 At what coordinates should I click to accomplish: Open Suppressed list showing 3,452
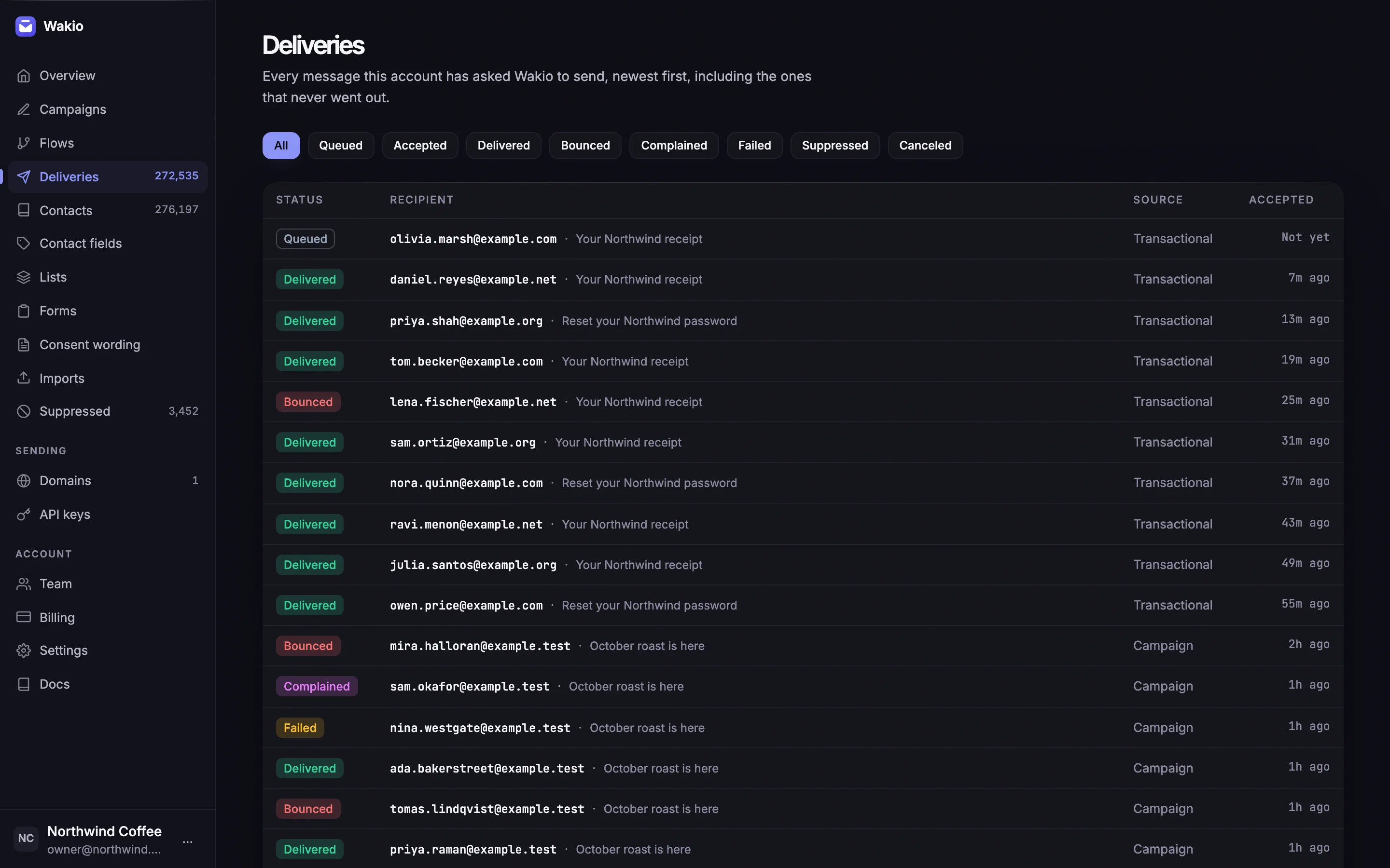click(x=108, y=411)
